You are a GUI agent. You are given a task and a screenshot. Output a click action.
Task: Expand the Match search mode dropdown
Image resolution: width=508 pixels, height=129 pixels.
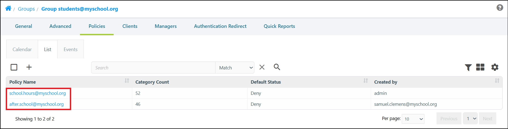pos(235,68)
